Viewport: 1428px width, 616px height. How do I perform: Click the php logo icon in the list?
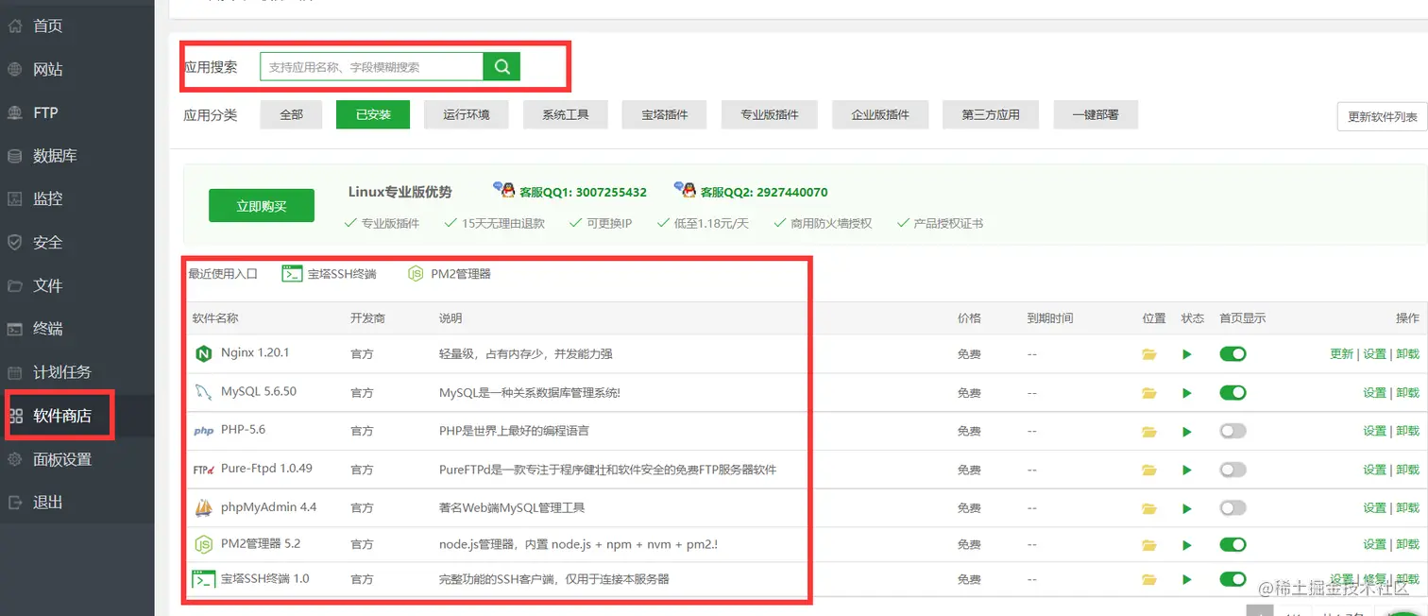[203, 431]
